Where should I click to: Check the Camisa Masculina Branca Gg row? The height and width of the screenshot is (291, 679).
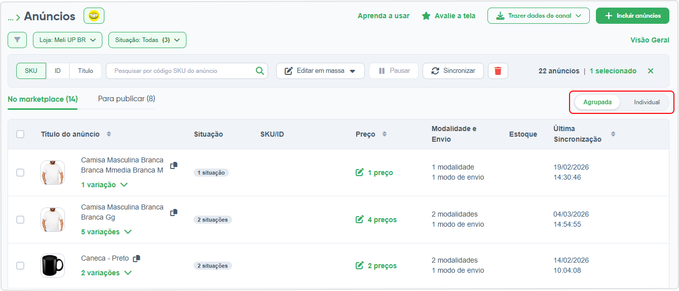click(20, 220)
